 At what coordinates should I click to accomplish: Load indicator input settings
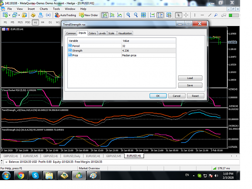[x=190, y=78]
